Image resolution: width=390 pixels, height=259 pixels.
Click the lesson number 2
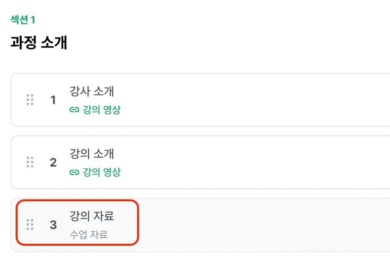tap(53, 162)
